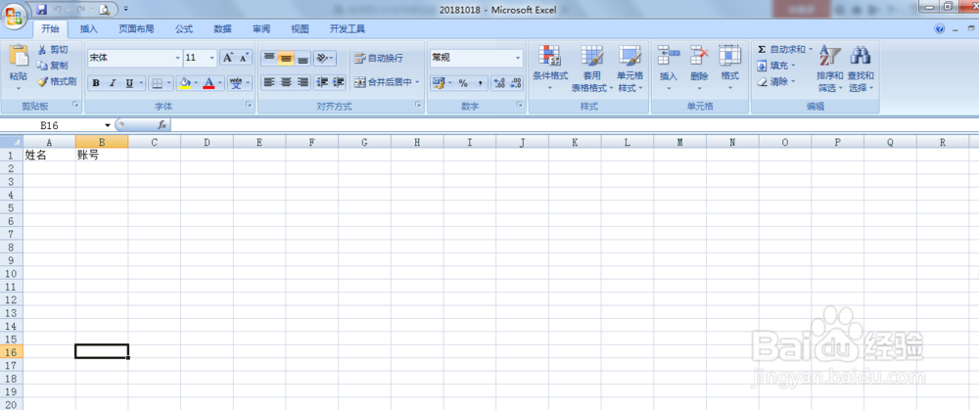Align text left

pyautogui.click(x=269, y=82)
